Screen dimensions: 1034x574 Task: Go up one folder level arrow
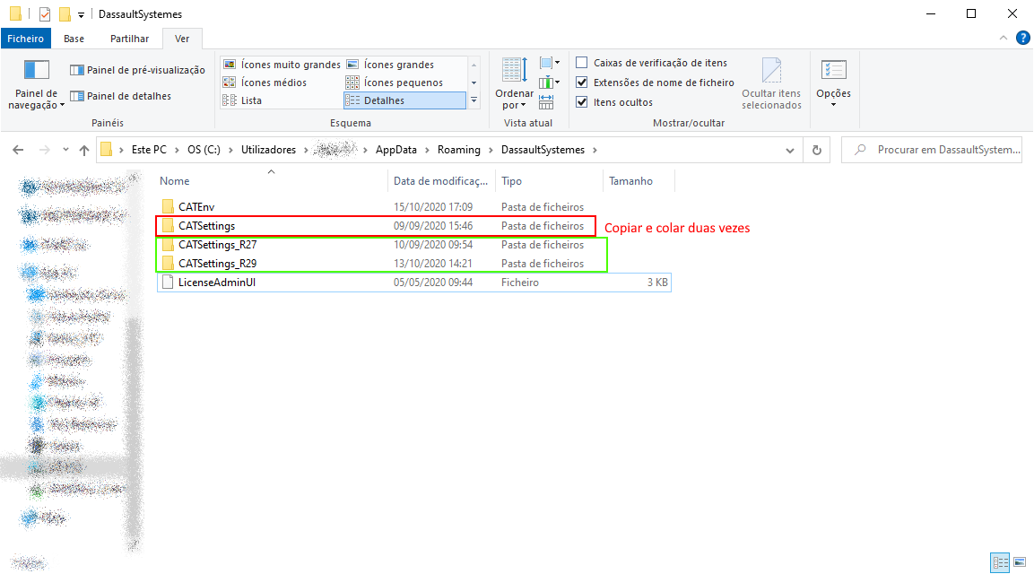pyautogui.click(x=84, y=150)
